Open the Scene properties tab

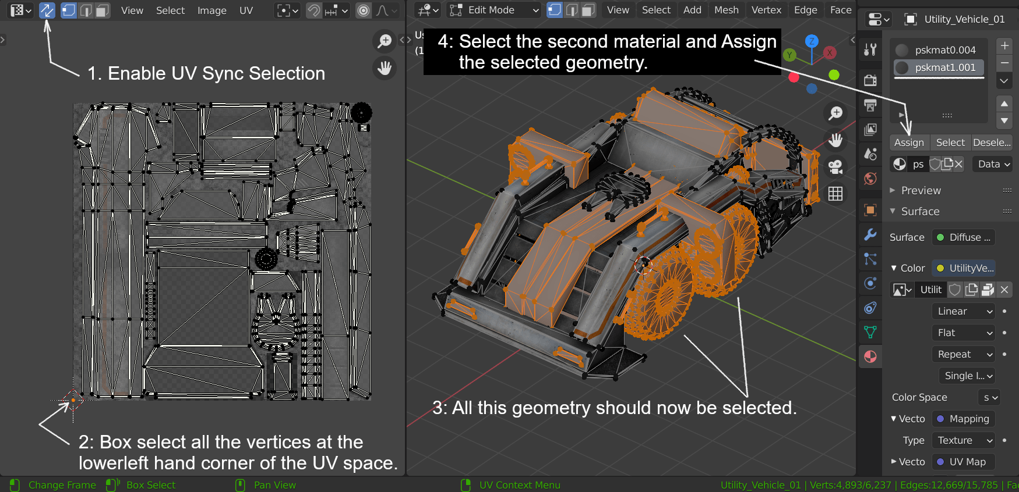[x=870, y=154]
